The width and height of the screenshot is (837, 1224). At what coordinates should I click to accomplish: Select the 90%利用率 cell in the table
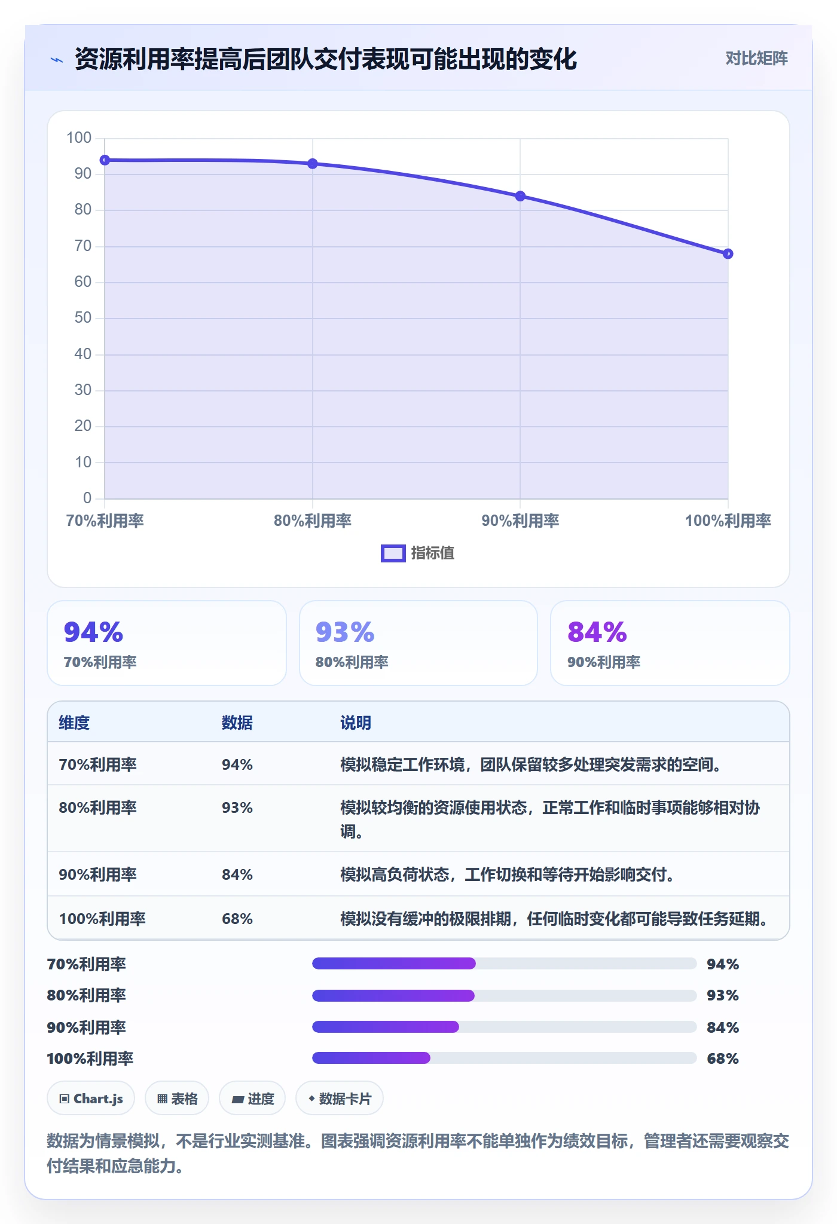[98, 874]
